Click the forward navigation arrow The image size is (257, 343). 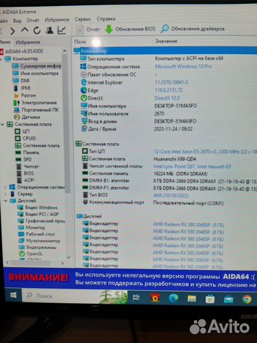13,31
